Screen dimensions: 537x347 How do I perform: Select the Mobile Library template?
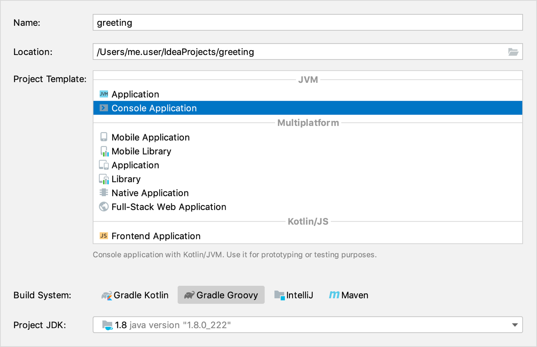pyautogui.click(x=308, y=151)
